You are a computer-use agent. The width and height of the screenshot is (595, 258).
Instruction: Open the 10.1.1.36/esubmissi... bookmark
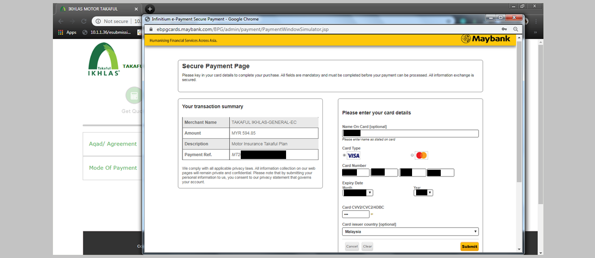tap(107, 32)
